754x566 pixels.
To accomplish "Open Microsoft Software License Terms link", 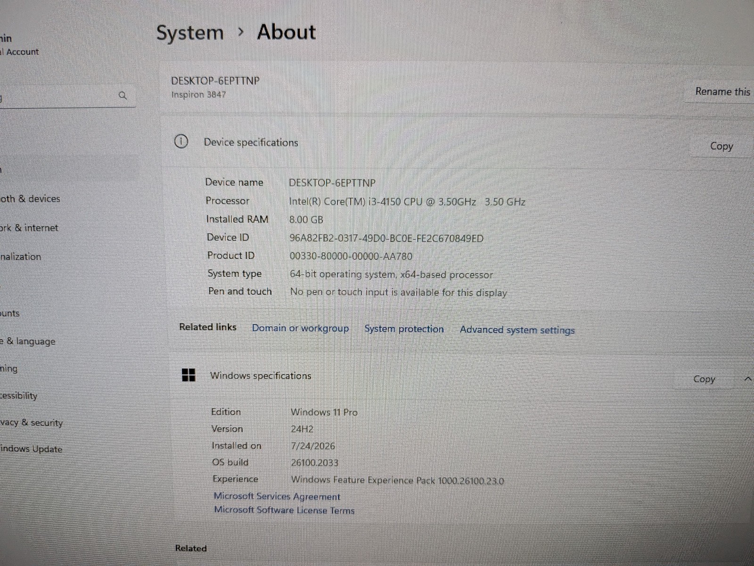I will coord(284,510).
